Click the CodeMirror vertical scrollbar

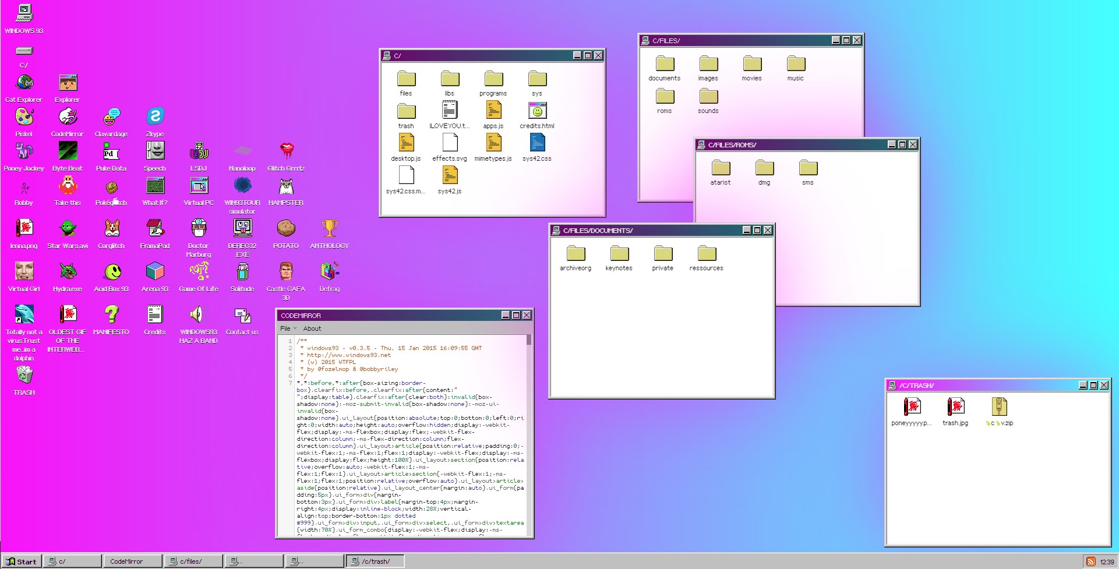[529, 437]
